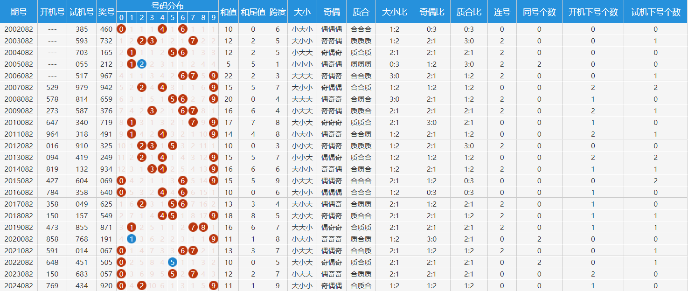Click period number 2013082 in first column

(19, 157)
